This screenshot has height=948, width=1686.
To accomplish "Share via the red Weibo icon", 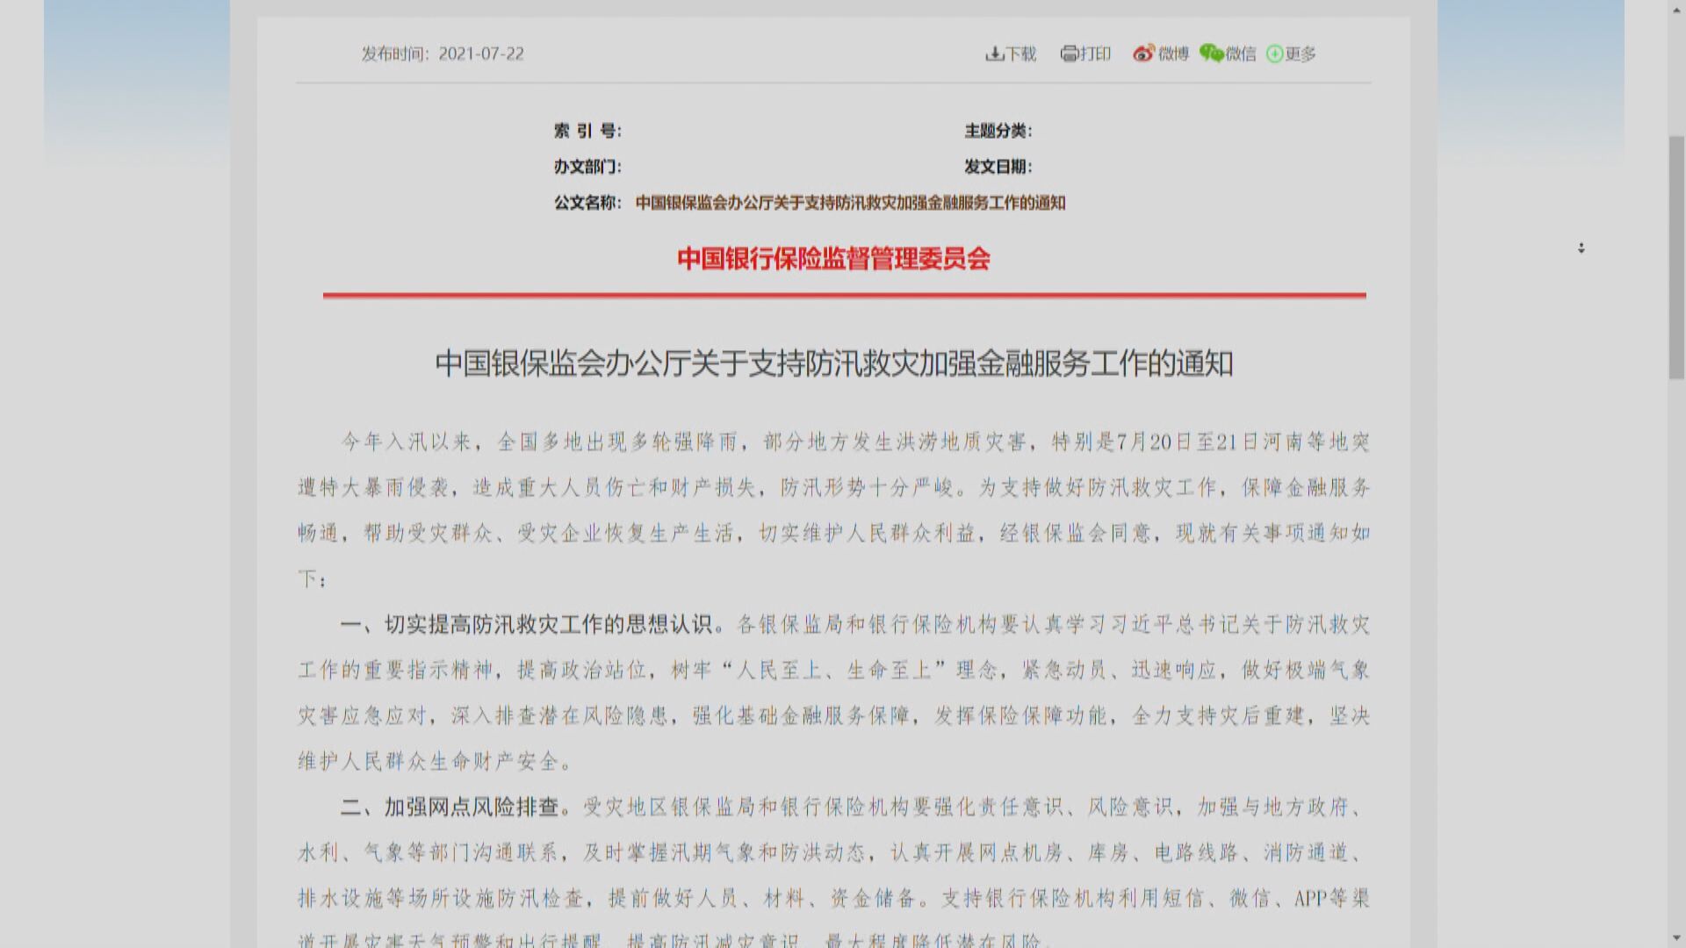I will [x=1142, y=54].
